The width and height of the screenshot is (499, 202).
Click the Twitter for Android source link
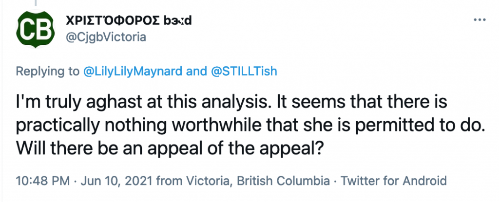(x=394, y=181)
